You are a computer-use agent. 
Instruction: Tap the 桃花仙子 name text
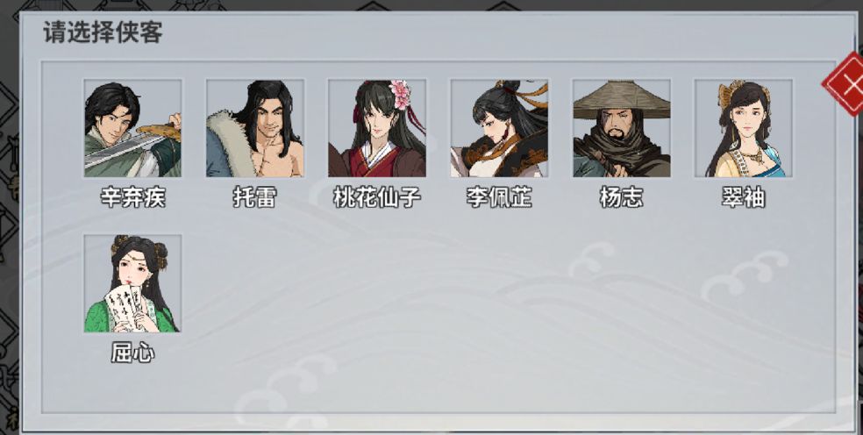pyautogui.click(x=377, y=197)
